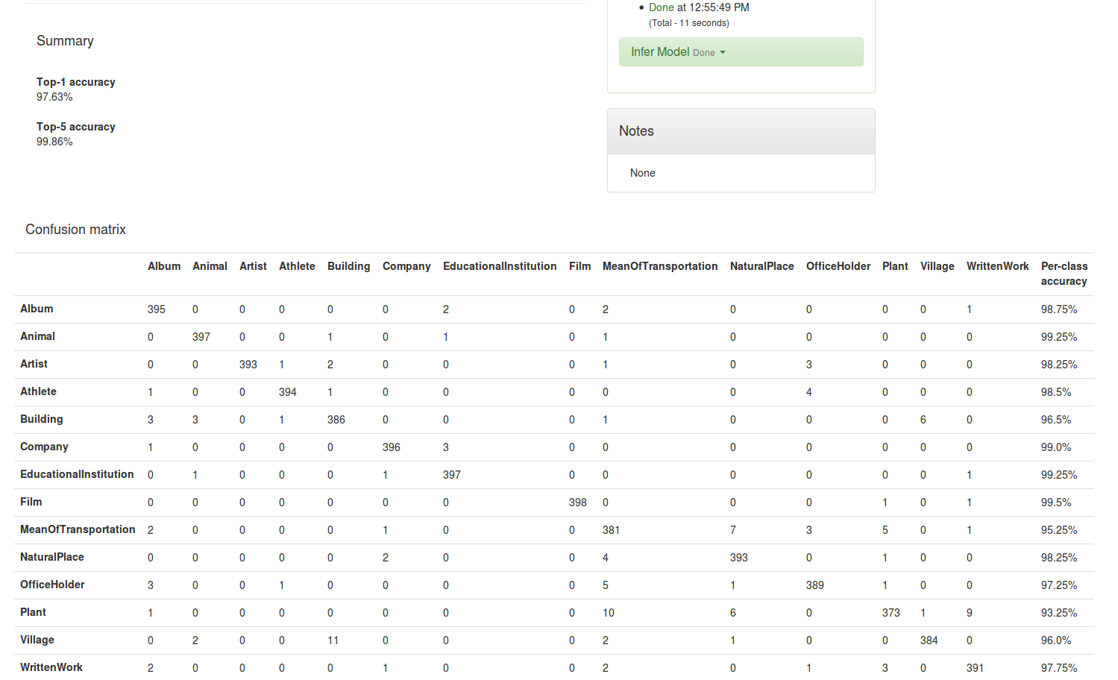This screenshot has width=1118, height=680.
Task: Click the 11 value in Village row
Action: pyautogui.click(x=333, y=640)
